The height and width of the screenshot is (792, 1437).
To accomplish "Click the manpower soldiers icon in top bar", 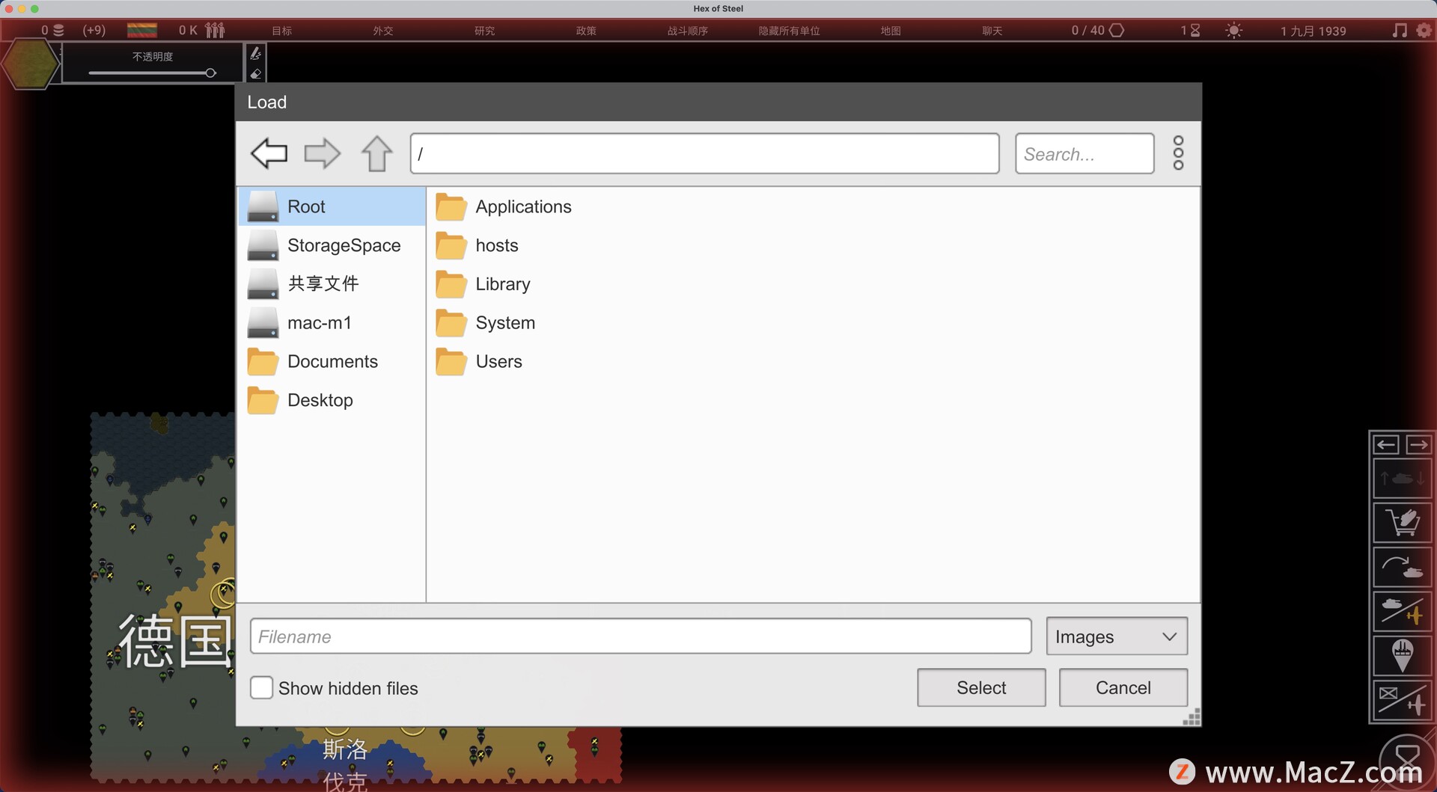I will [x=215, y=31].
